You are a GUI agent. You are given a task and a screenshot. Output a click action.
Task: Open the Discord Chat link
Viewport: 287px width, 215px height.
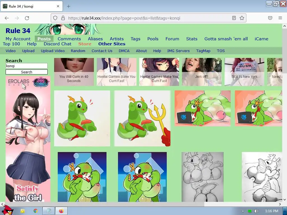(57, 44)
